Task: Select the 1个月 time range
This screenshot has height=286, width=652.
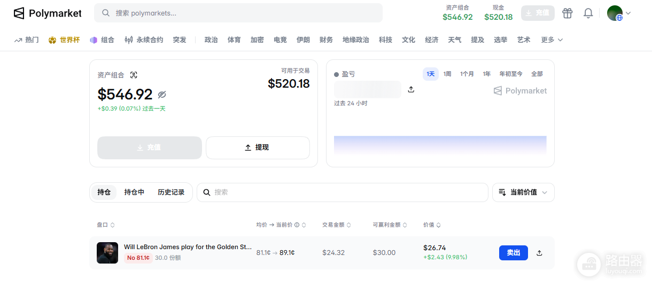Action: (467, 74)
